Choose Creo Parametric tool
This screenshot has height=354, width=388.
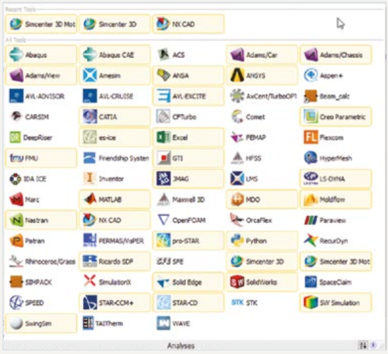point(336,116)
